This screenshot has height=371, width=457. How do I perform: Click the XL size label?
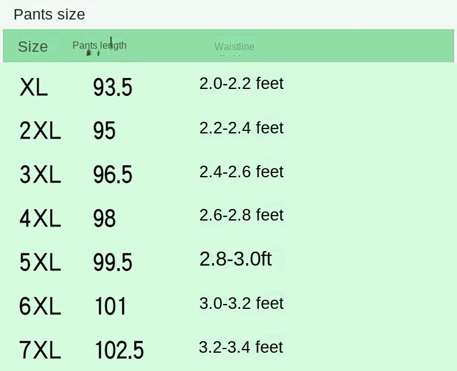pos(34,88)
